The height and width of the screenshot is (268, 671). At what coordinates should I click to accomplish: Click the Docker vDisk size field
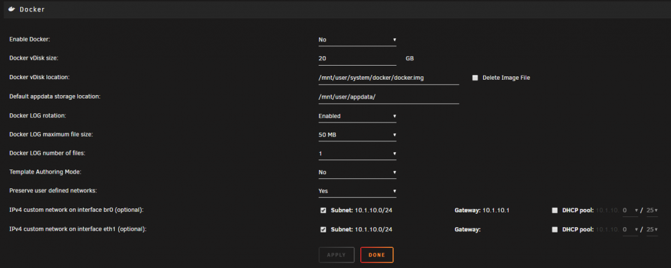(358, 58)
